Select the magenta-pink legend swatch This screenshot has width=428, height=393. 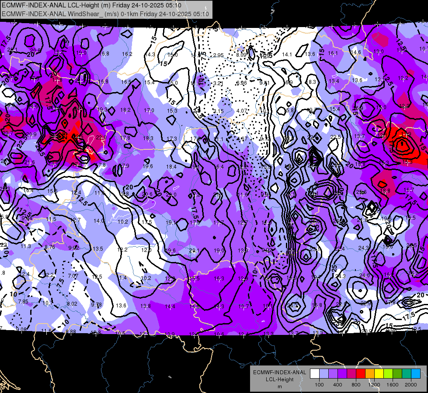coord(351,374)
